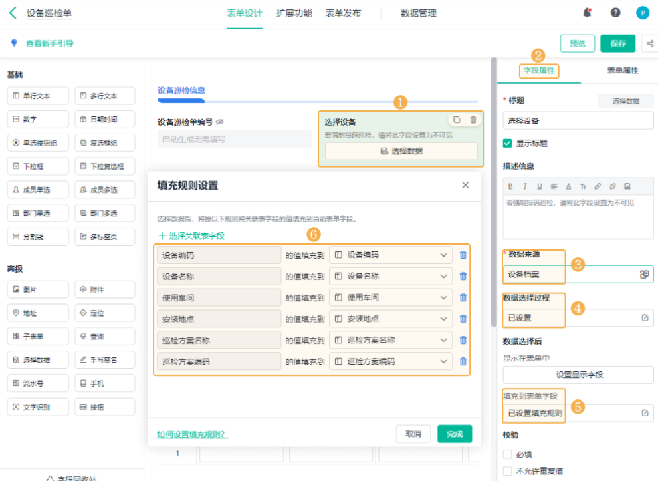Image resolution: width=658 pixels, height=481 pixels.
Task: Open the help question mark icon
Action: tap(615, 13)
